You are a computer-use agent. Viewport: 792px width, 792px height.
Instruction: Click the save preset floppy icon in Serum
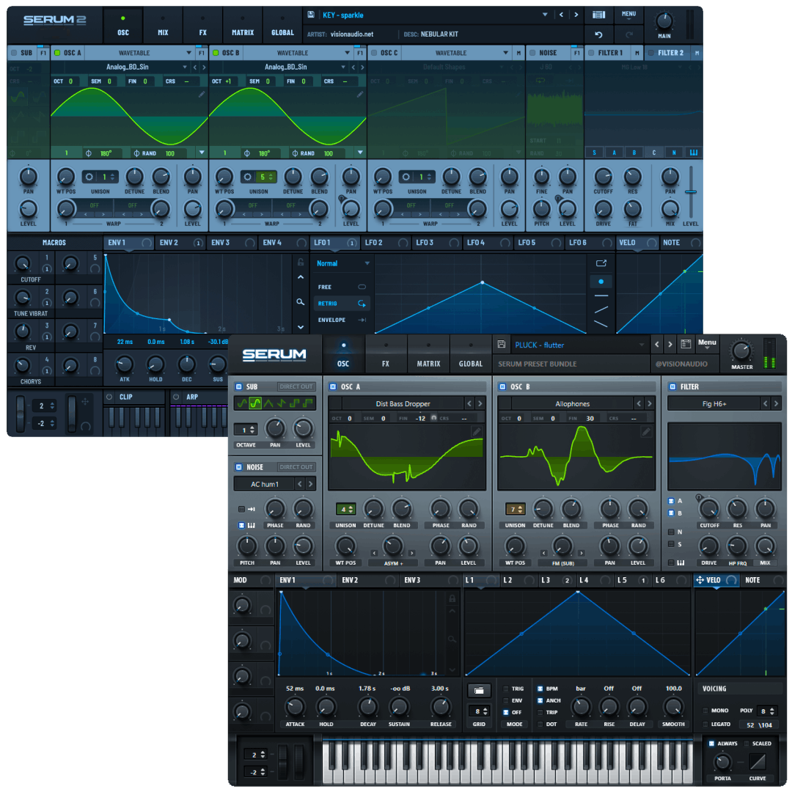click(x=502, y=344)
